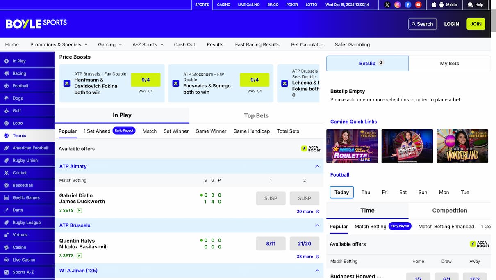The height and width of the screenshot is (280, 496).
Task: Open the X (Twitter) social icon
Action: point(387,5)
